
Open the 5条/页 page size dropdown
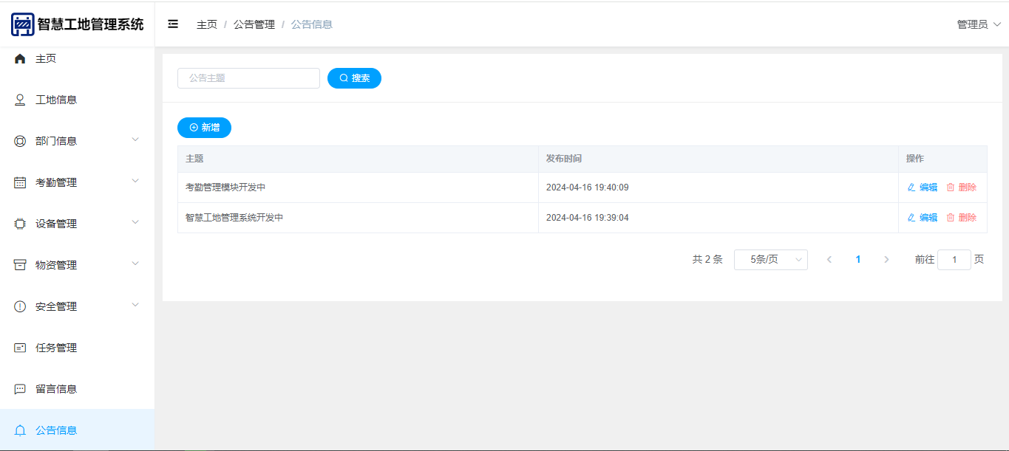click(x=771, y=260)
